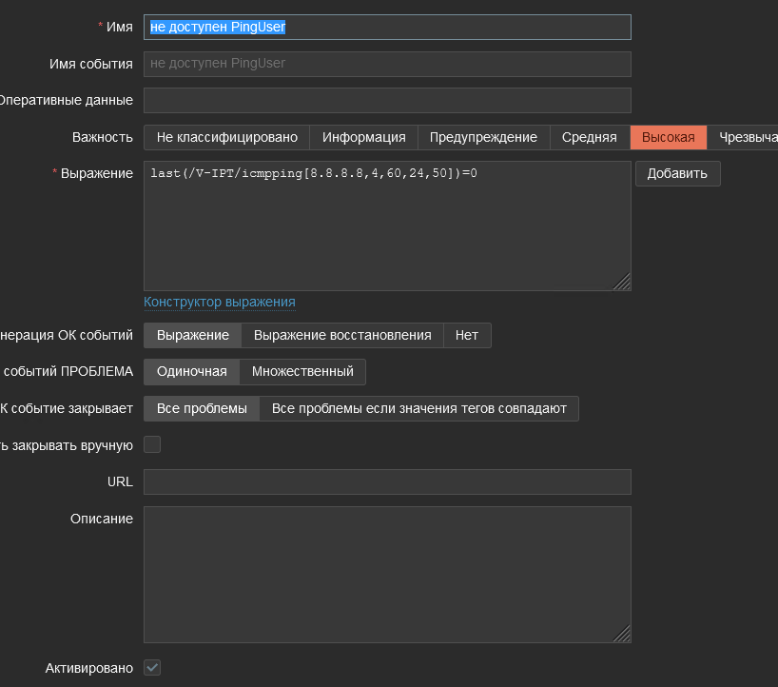Click the Имя name input field
Viewport: 778px width, 687px height.
pyautogui.click(x=387, y=27)
